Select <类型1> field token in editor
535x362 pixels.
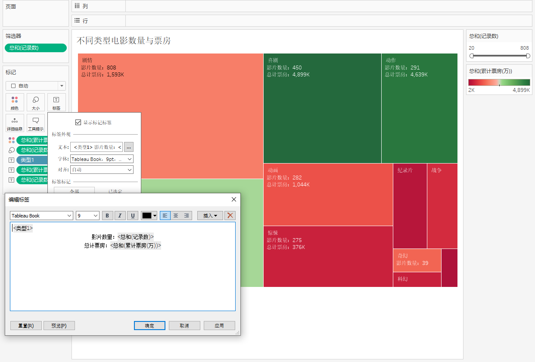pos(23,228)
